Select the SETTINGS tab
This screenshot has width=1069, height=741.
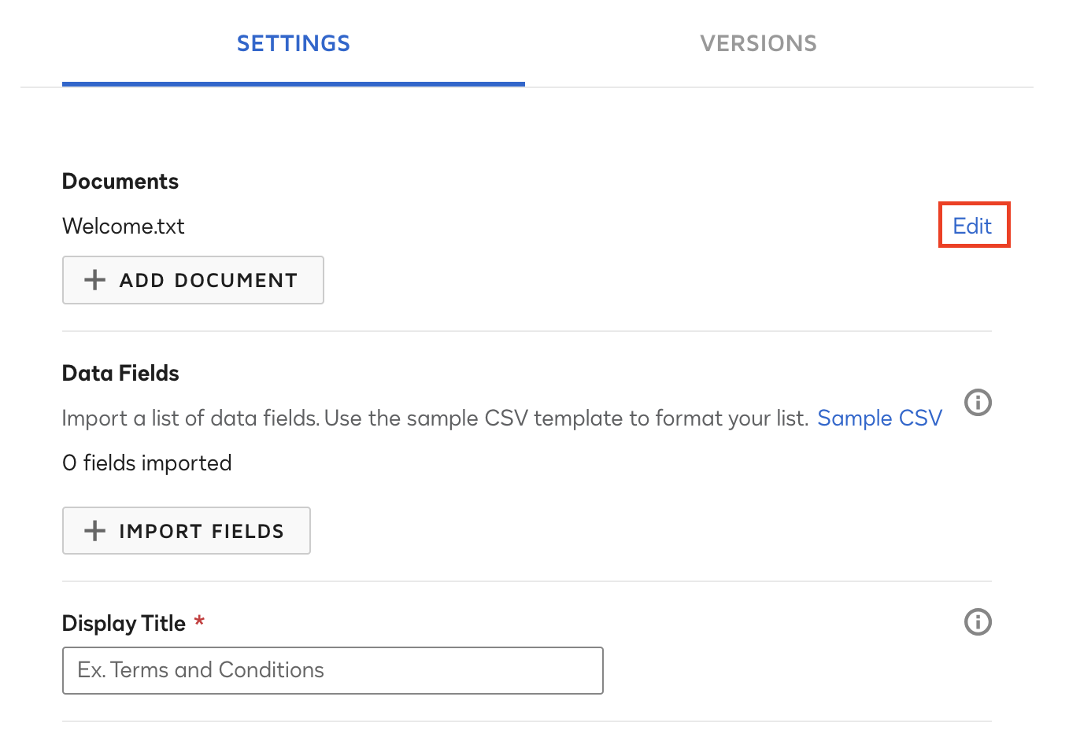pos(293,43)
